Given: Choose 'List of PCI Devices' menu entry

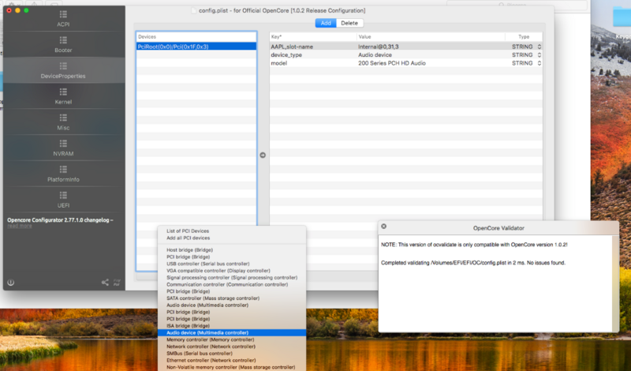Looking at the screenshot, I should pyautogui.click(x=188, y=230).
